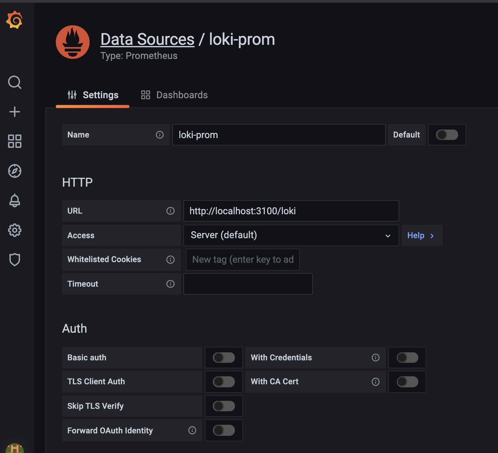Click the info icon next to URL
498x453 pixels.
pyautogui.click(x=170, y=211)
